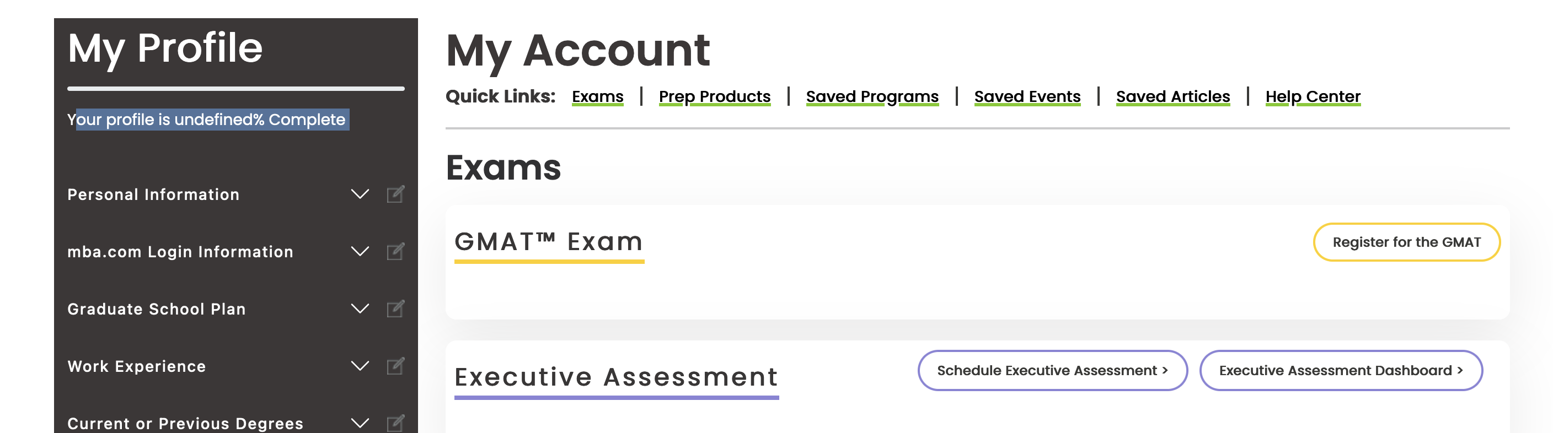1553x433 pixels.
Task: Expand mba.com Login Information chevron
Action: (x=360, y=251)
